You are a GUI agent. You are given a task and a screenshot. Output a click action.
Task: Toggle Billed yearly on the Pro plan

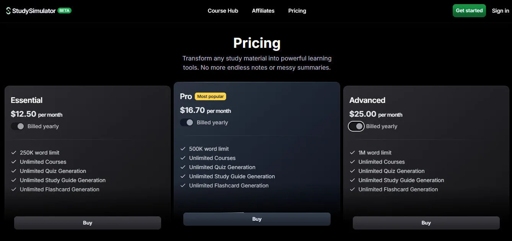tap(187, 122)
